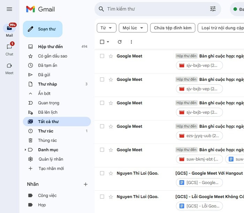Screen dimensions: 244x213
Task: Apply 'Chứa tệp đính kèm' filter chip
Action: click(173, 28)
